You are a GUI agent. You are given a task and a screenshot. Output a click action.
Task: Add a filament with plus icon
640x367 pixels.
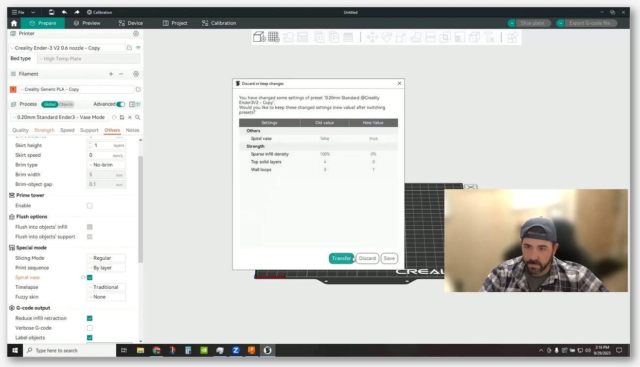click(111, 74)
